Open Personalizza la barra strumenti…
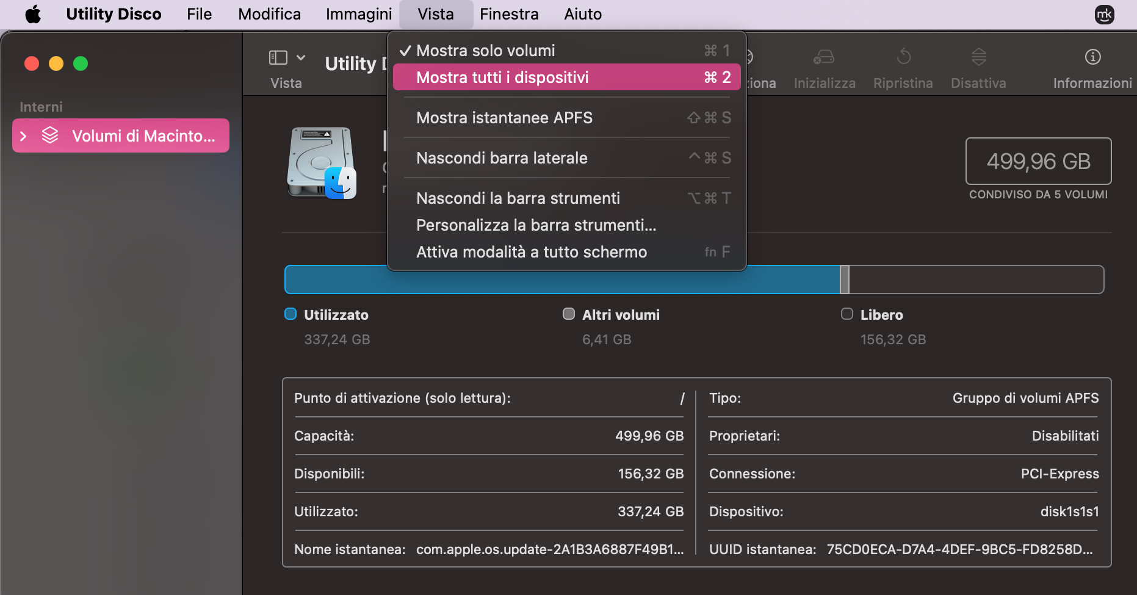 click(567, 225)
